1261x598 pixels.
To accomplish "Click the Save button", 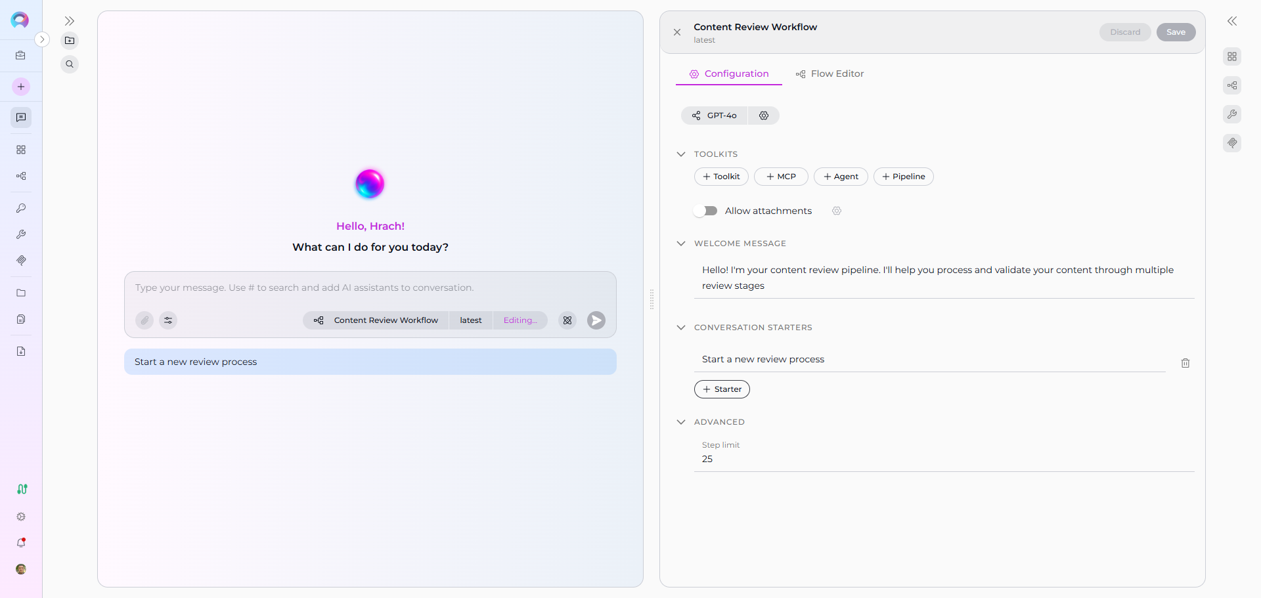I will pos(1175,32).
